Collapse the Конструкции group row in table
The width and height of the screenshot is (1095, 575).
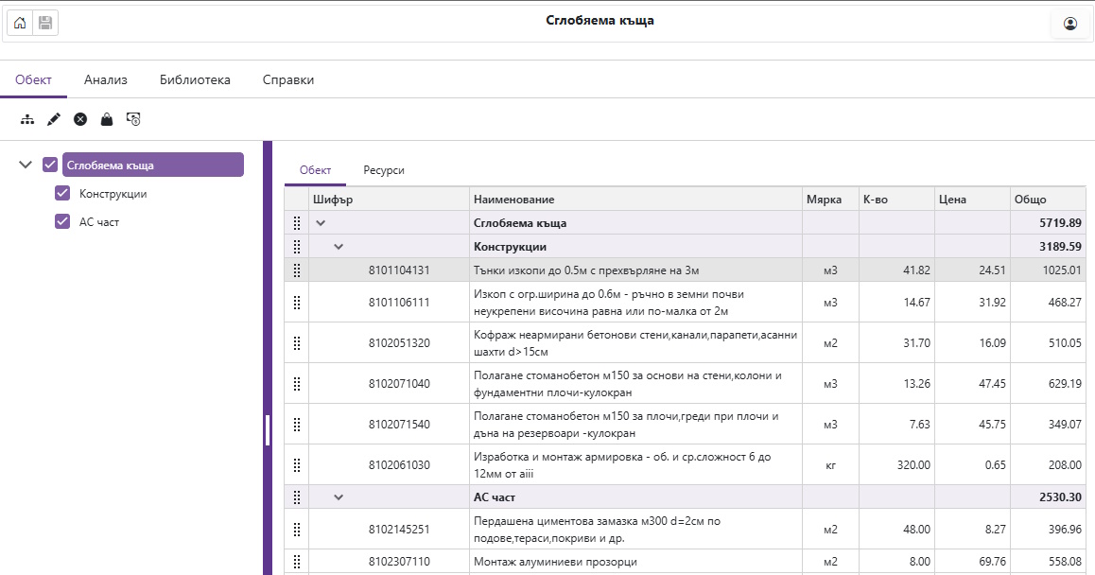(x=339, y=247)
